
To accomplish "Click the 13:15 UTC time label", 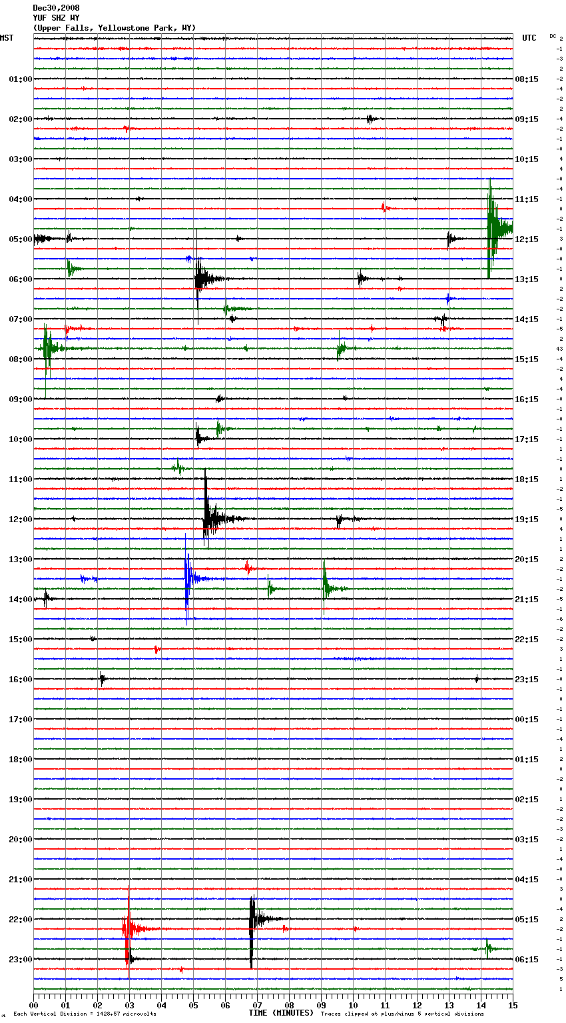I will (527, 279).
